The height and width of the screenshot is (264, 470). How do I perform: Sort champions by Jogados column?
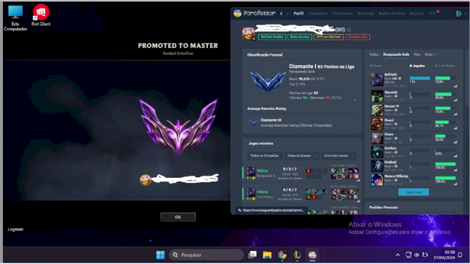coord(417,66)
